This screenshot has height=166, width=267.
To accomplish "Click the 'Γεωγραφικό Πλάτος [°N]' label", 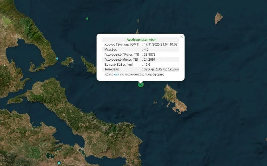I will [x=122, y=55].
